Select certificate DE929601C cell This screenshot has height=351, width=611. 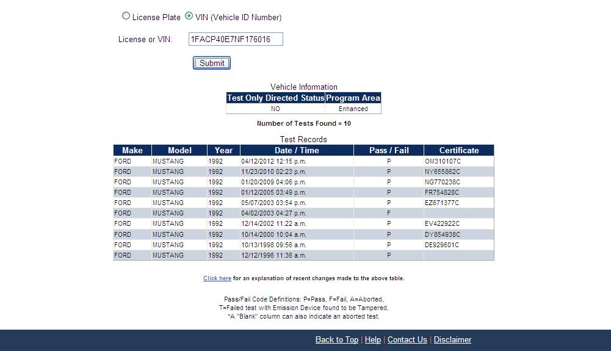[441, 245]
